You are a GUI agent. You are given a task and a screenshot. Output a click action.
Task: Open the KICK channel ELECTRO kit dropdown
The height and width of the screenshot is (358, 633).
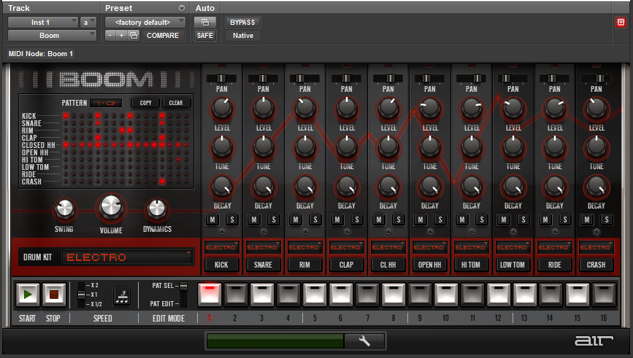[221, 247]
